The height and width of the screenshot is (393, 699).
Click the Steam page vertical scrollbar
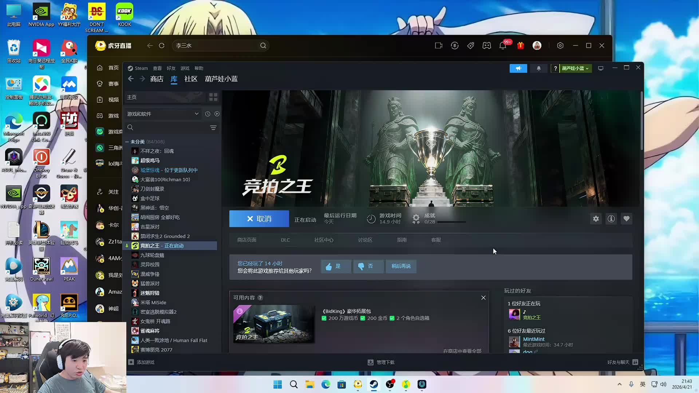pos(641,120)
